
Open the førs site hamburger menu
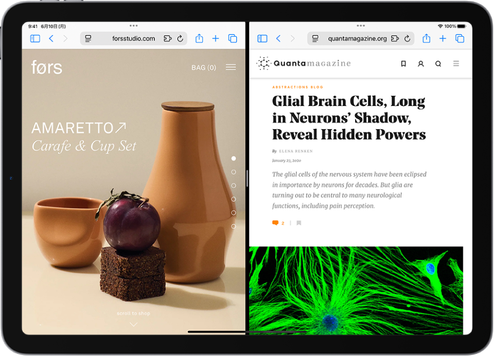(231, 67)
